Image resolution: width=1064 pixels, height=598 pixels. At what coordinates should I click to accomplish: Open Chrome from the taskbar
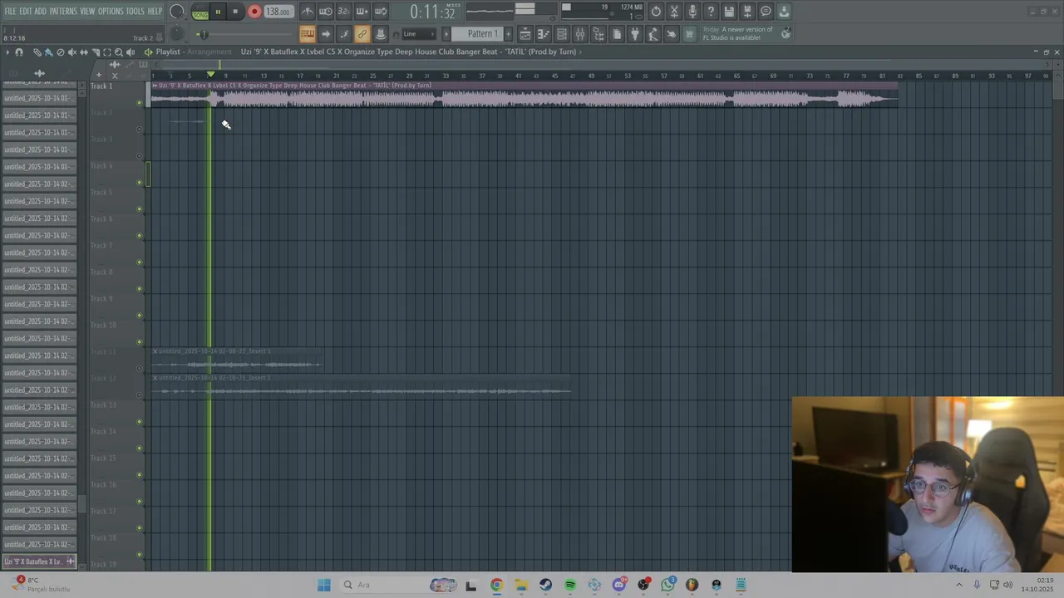(x=496, y=586)
